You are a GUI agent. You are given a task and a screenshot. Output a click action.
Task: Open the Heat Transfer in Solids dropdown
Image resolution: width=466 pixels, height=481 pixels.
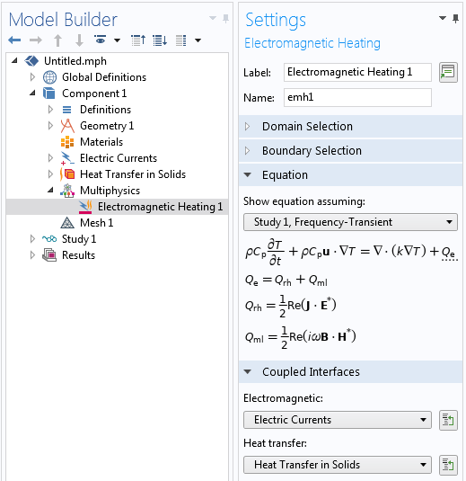[338, 465]
